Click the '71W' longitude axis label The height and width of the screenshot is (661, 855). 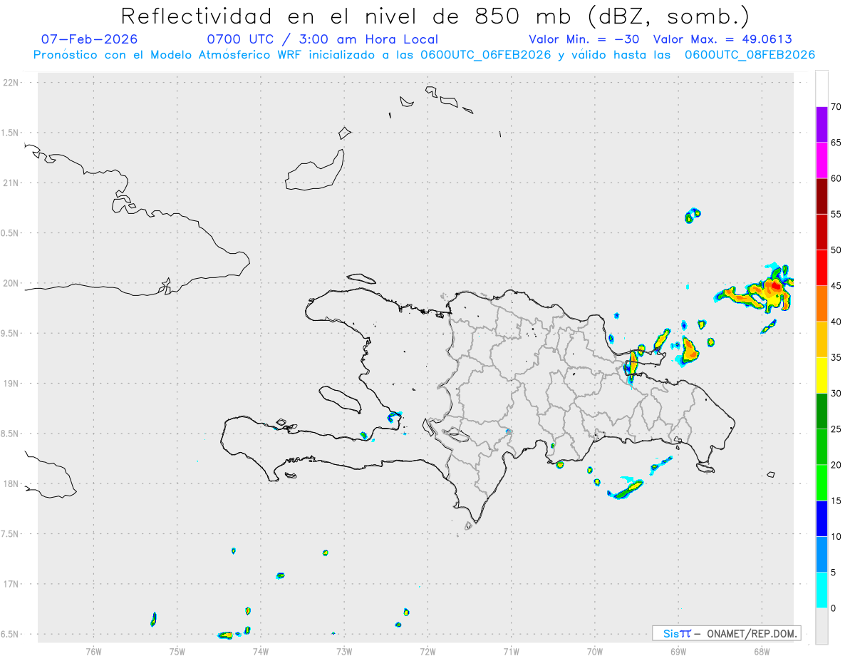pos(511,650)
